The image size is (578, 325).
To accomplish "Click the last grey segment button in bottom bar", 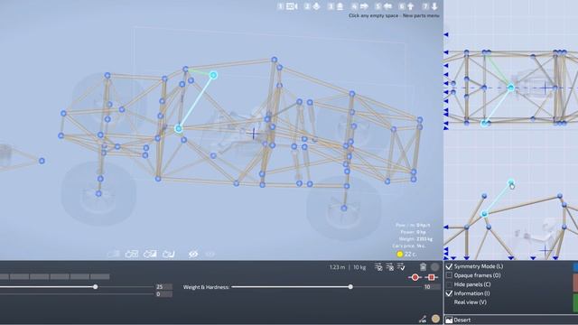I will 100,276.
